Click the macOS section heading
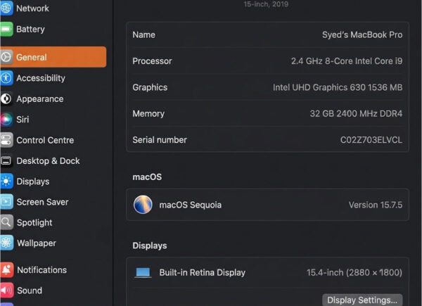The width and height of the screenshot is (422, 306). coord(147,177)
